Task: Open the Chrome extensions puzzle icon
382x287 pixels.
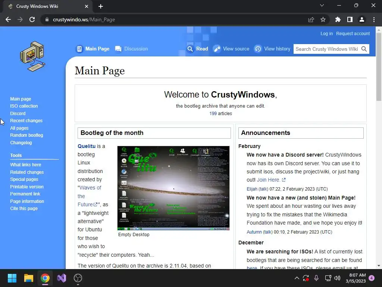Action: (338, 19)
